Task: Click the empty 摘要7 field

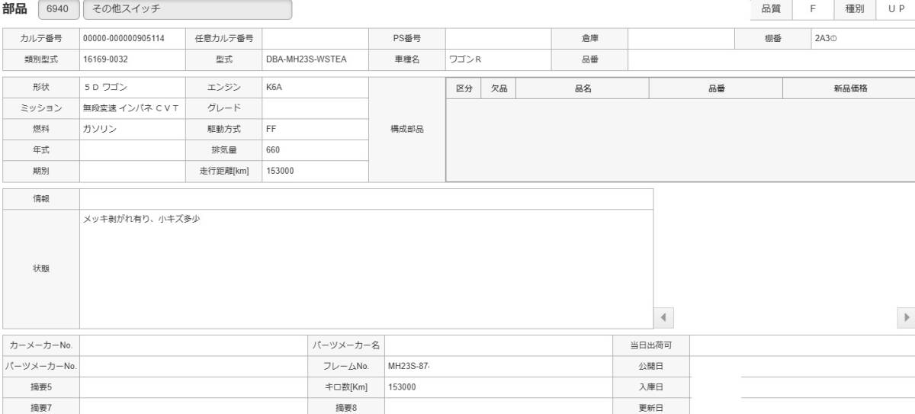Action: click(x=193, y=407)
